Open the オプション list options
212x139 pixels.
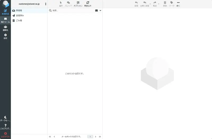coord(78,4)
